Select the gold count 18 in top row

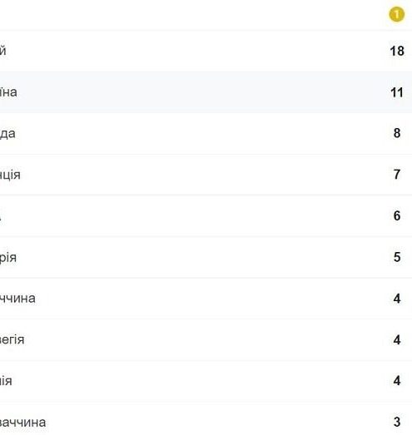(x=397, y=51)
